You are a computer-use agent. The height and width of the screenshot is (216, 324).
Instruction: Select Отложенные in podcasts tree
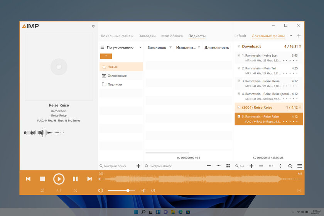click(121, 76)
